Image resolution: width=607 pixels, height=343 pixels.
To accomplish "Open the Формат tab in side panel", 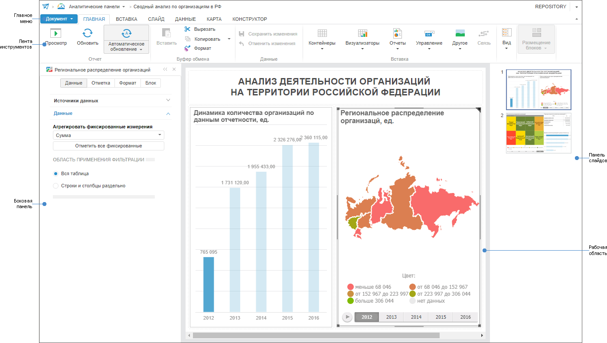I will (127, 82).
